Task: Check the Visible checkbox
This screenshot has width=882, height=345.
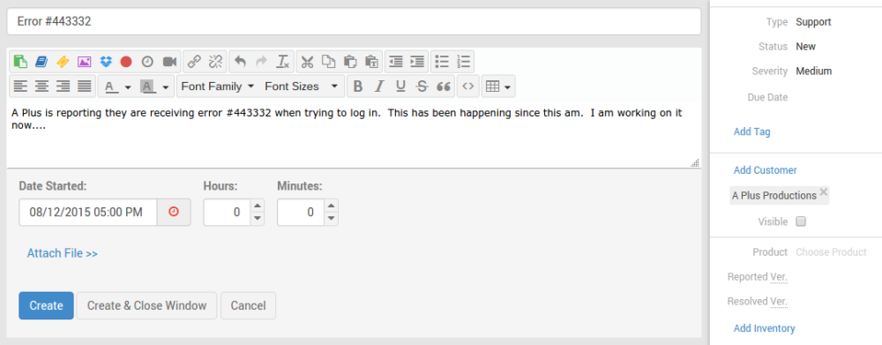Action: pyautogui.click(x=801, y=221)
